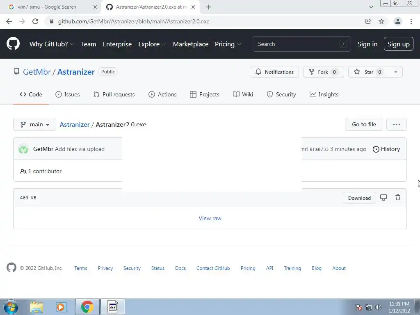
Task: Open the Terms footer link
Action: pos(81,268)
